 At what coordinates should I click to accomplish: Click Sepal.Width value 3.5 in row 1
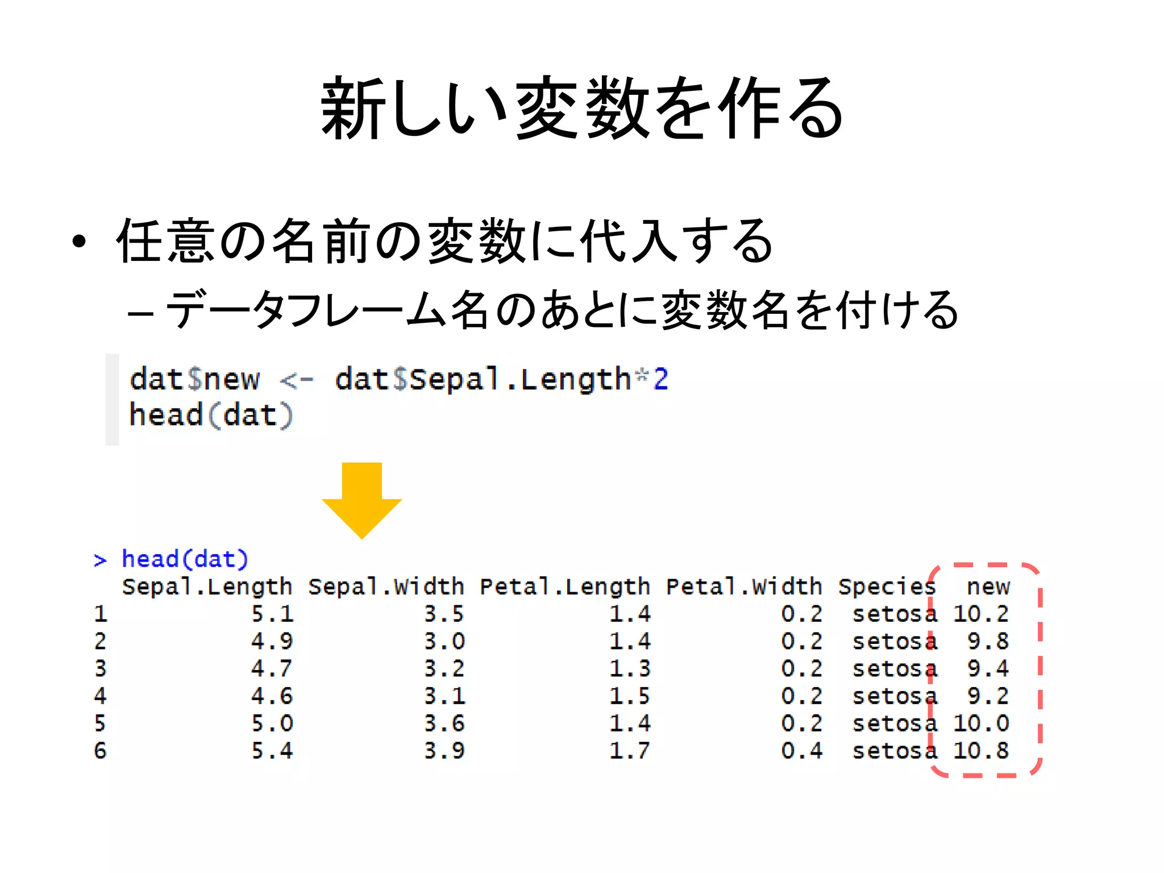coord(444,614)
